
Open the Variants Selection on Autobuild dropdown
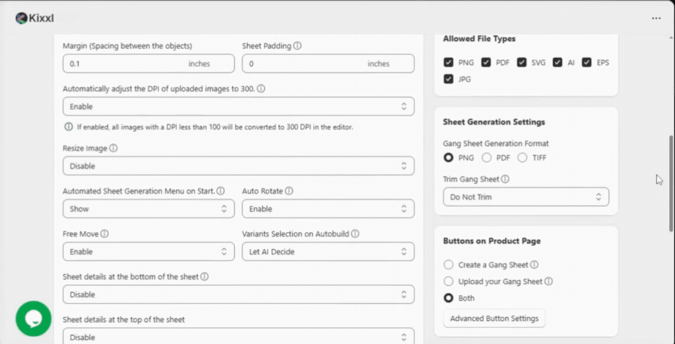tap(328, 252)
